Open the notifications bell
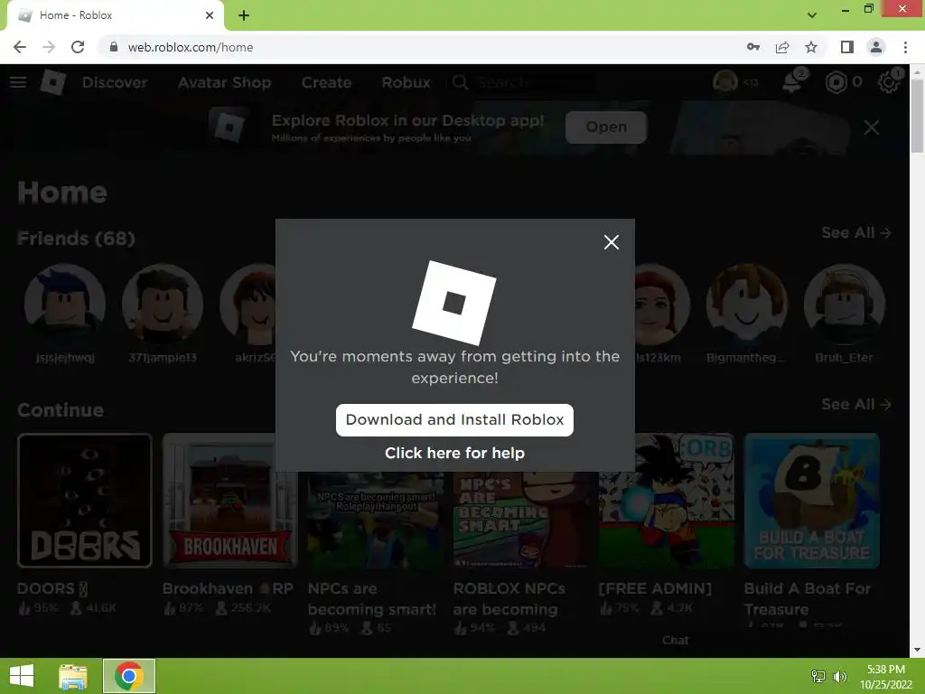The height and width of the screenshot is (694, 925). pos(793,82)
